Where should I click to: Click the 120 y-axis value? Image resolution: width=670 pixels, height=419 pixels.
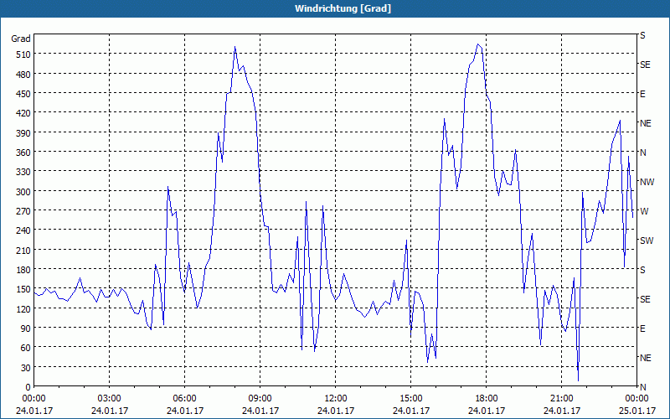click(23, 308)
